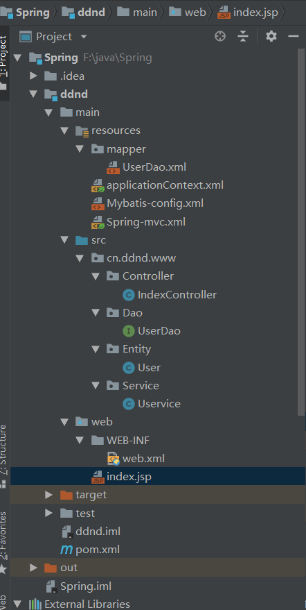Hide the Project panel with minus icon
The width and height of the screenshot is (306, 610).
(293, 37)
